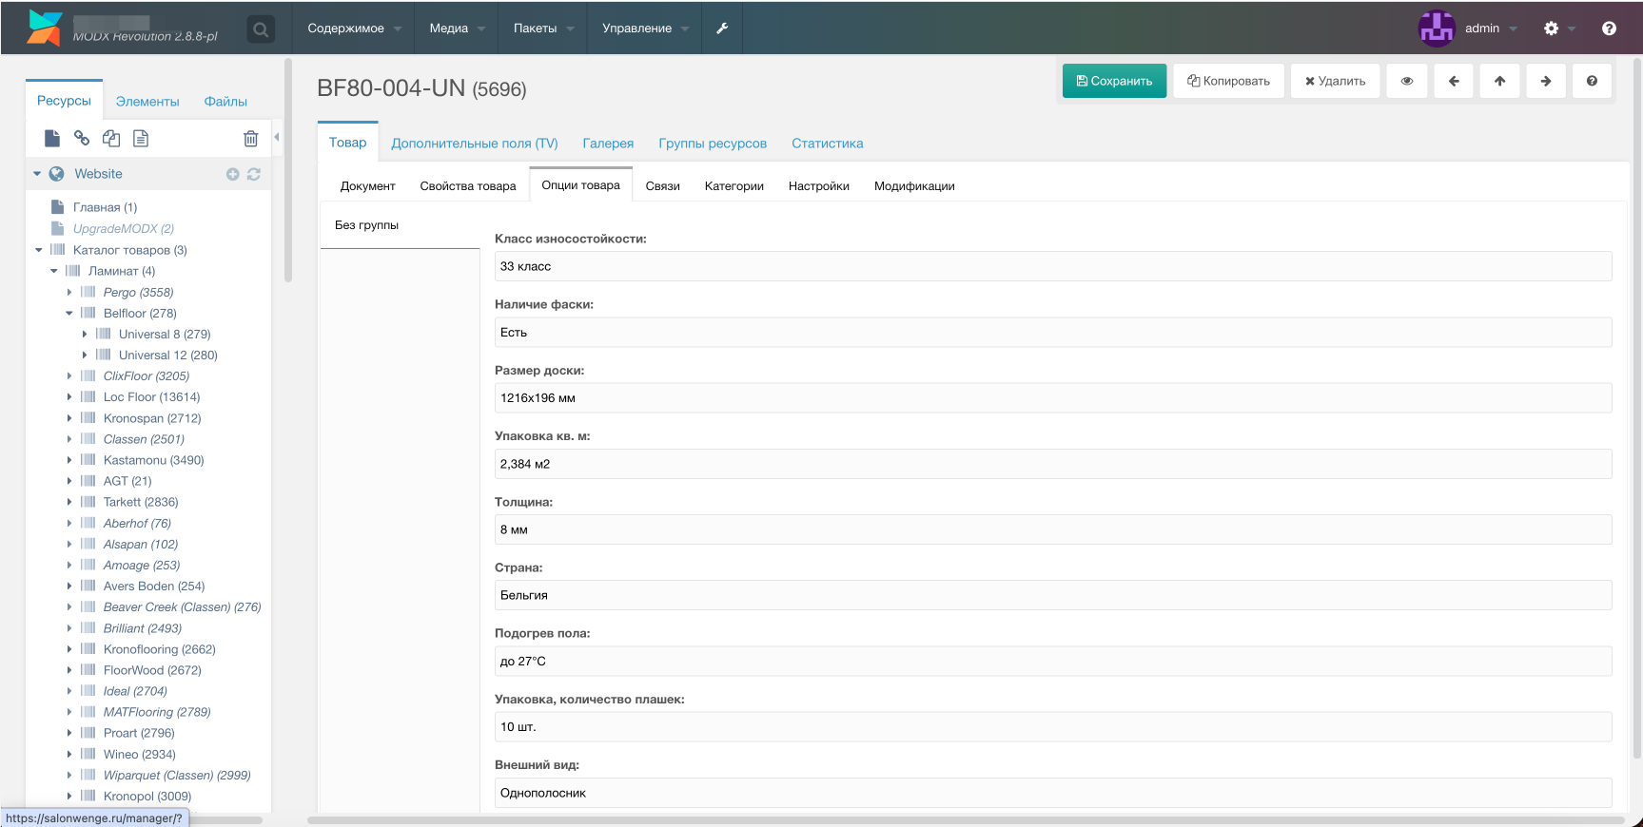Click the admin user avatar
The height and width of the screenshot is (827, 1643).
[x=1437, y=29]
